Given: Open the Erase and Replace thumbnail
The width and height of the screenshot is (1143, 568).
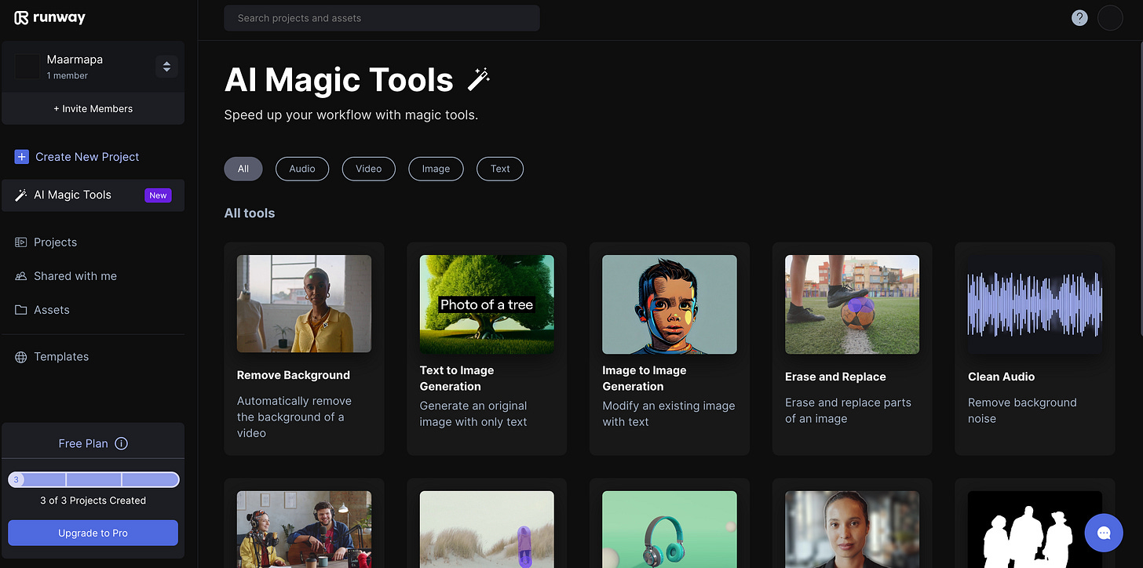Looking at the screenshot, I should click(852, 304).
